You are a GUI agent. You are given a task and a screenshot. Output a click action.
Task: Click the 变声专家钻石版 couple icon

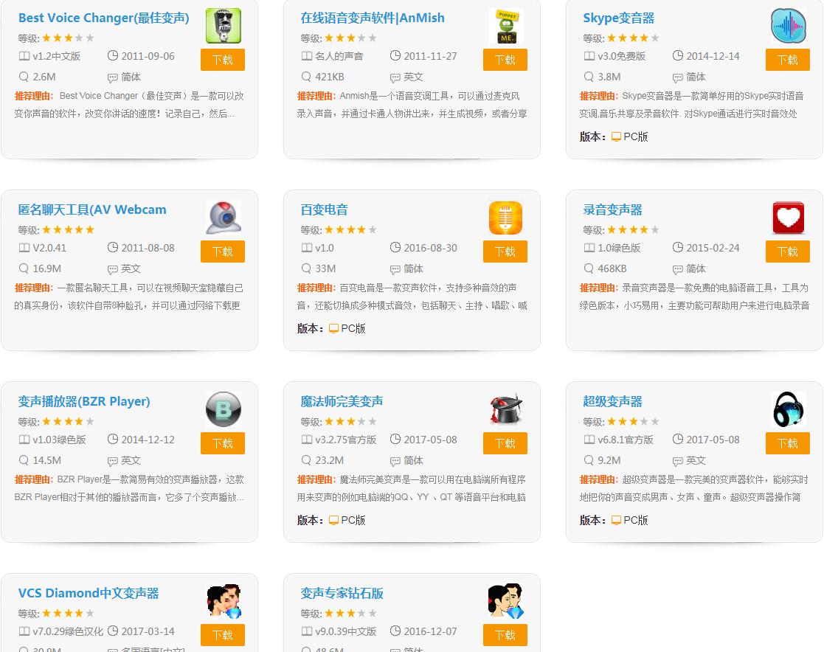[x=506, y=601]
